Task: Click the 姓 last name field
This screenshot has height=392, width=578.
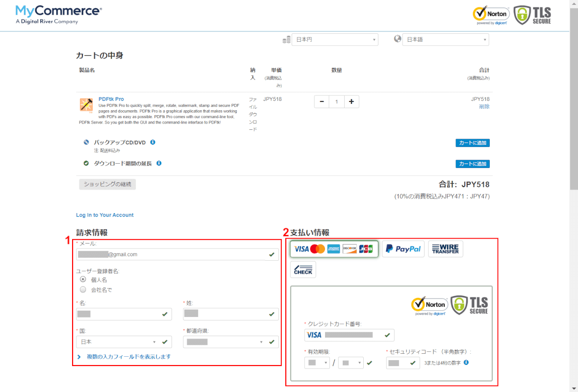Action: pyautogui.click(x=231, y=314)
